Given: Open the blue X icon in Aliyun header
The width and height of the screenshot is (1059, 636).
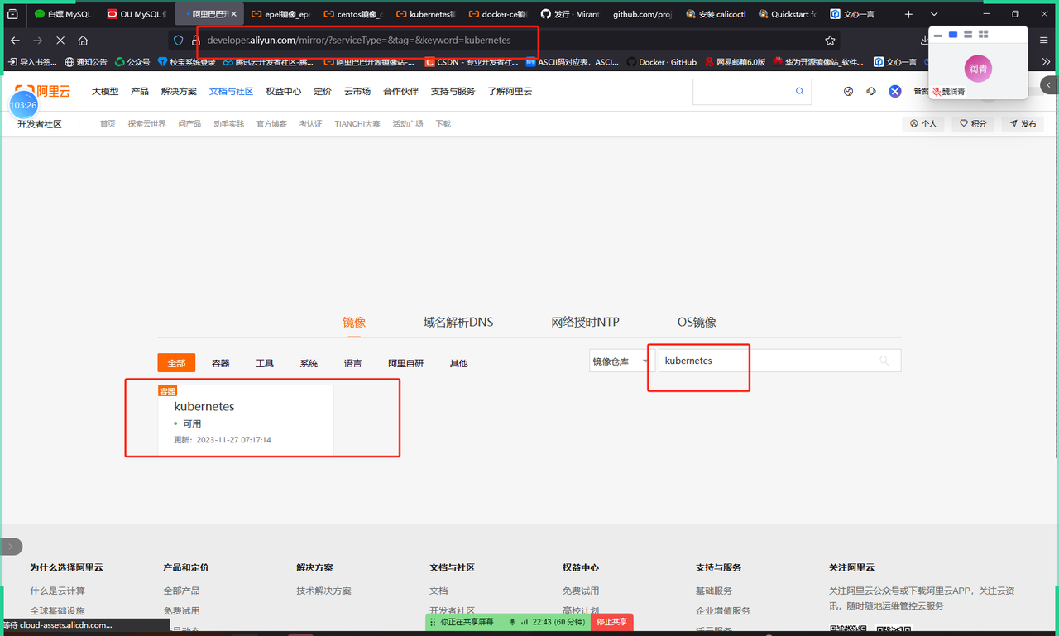Looking at the screenshot, I should (894, 92).
